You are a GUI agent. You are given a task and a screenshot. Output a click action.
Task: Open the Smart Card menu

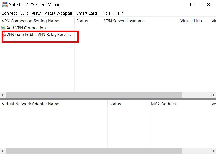pos(87,13)
